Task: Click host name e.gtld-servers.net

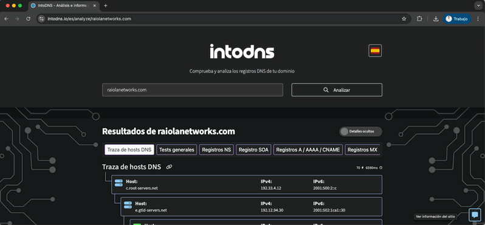Action: coord(151,210)
